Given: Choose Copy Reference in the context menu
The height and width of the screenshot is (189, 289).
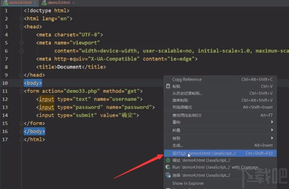Looking at the screenshot, I should click(220, 79).
